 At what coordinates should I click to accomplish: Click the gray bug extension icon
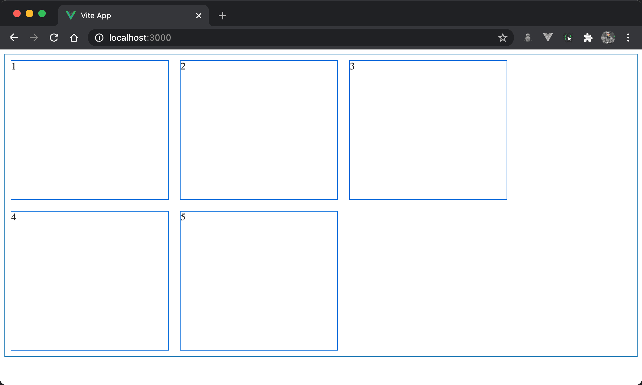(528, 38)
